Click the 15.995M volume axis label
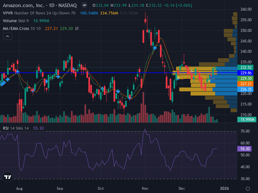This screenshot has height=193, width=258. 247,120
